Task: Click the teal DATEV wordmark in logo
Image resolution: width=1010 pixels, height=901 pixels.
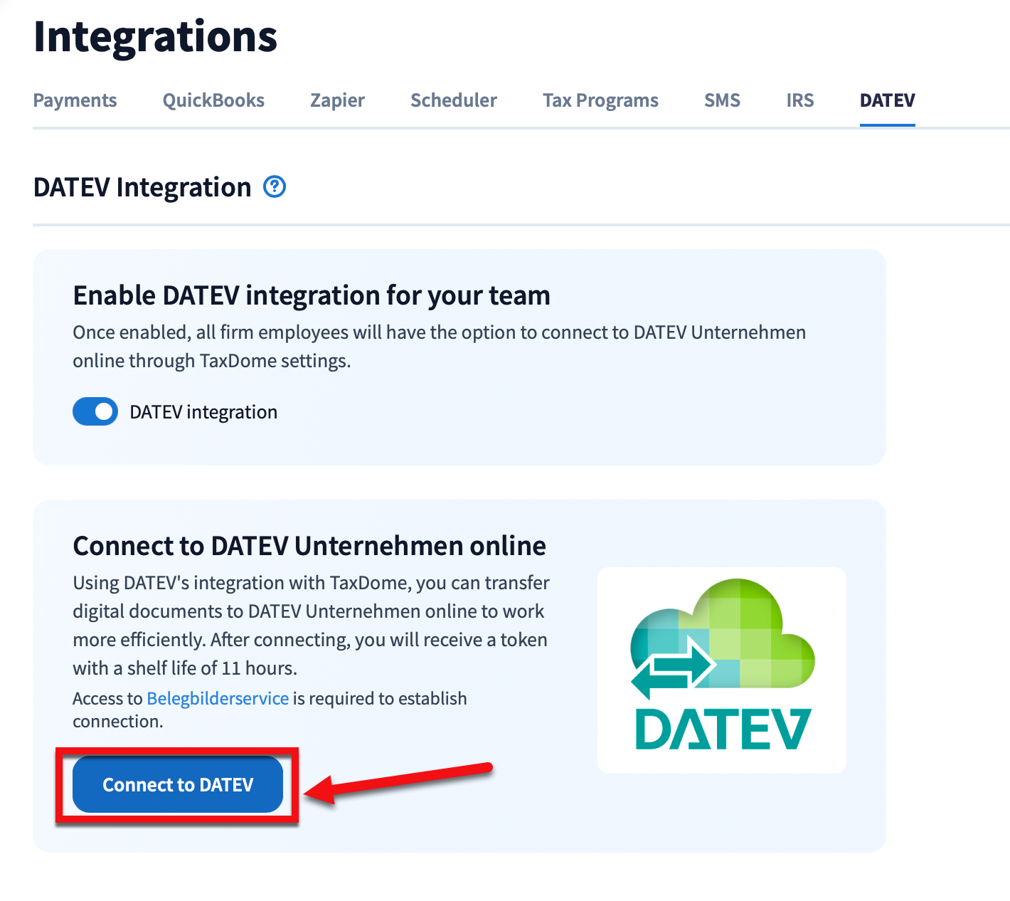Action: 722,729
